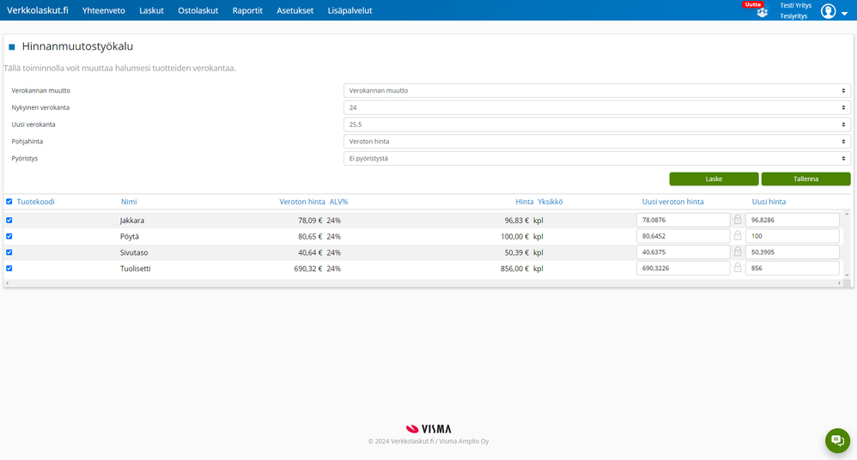The height and width of the screenshot is (460, 857).
Task: Click Jakkara new tax-free price field 78.0876
Action: [x=684, y=220]
